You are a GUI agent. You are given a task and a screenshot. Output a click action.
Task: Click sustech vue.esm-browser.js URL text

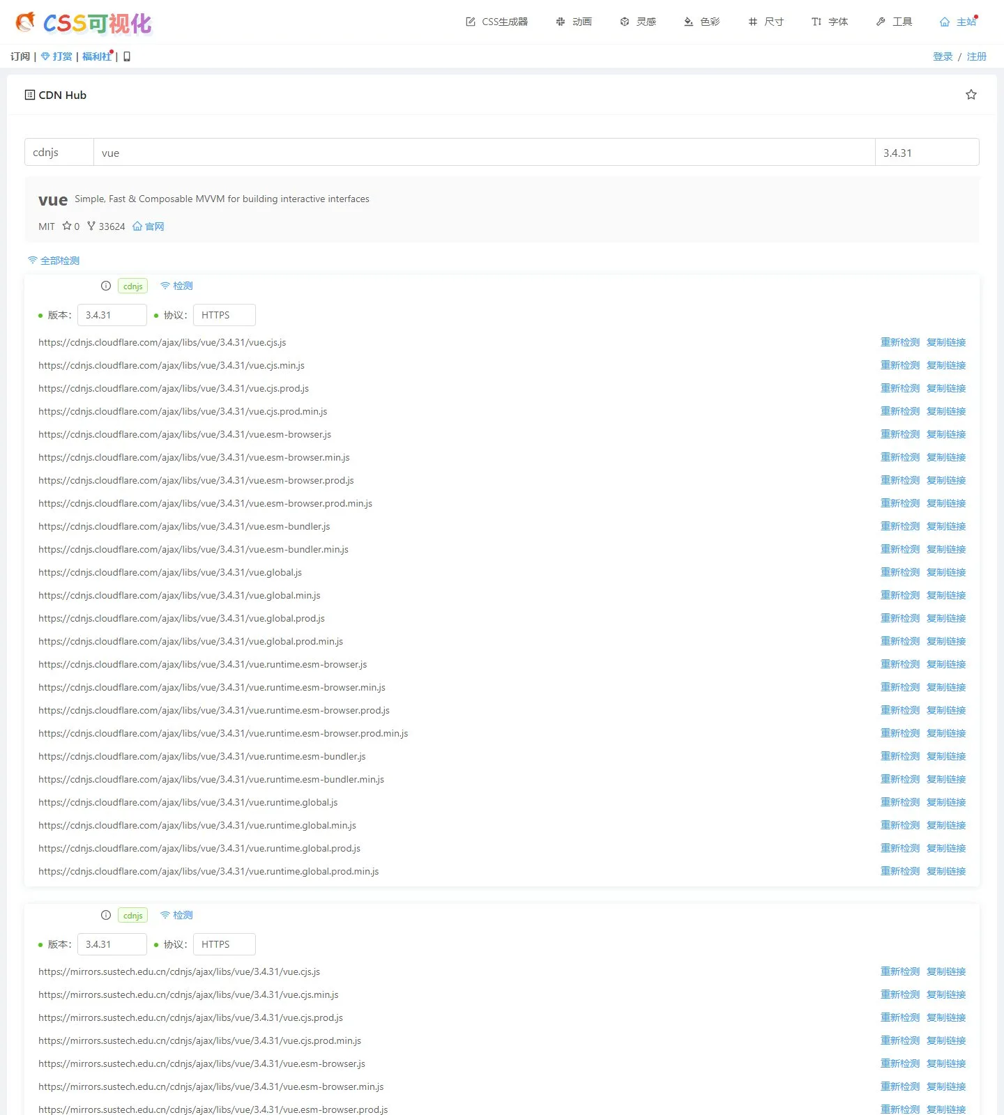(201, 1063)
